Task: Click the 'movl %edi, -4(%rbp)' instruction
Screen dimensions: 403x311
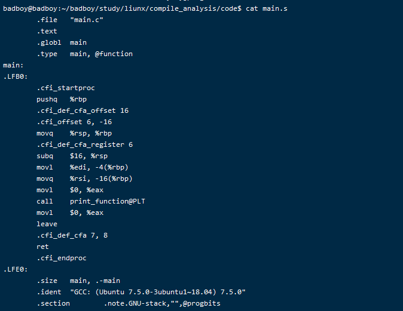Action: 83,167
